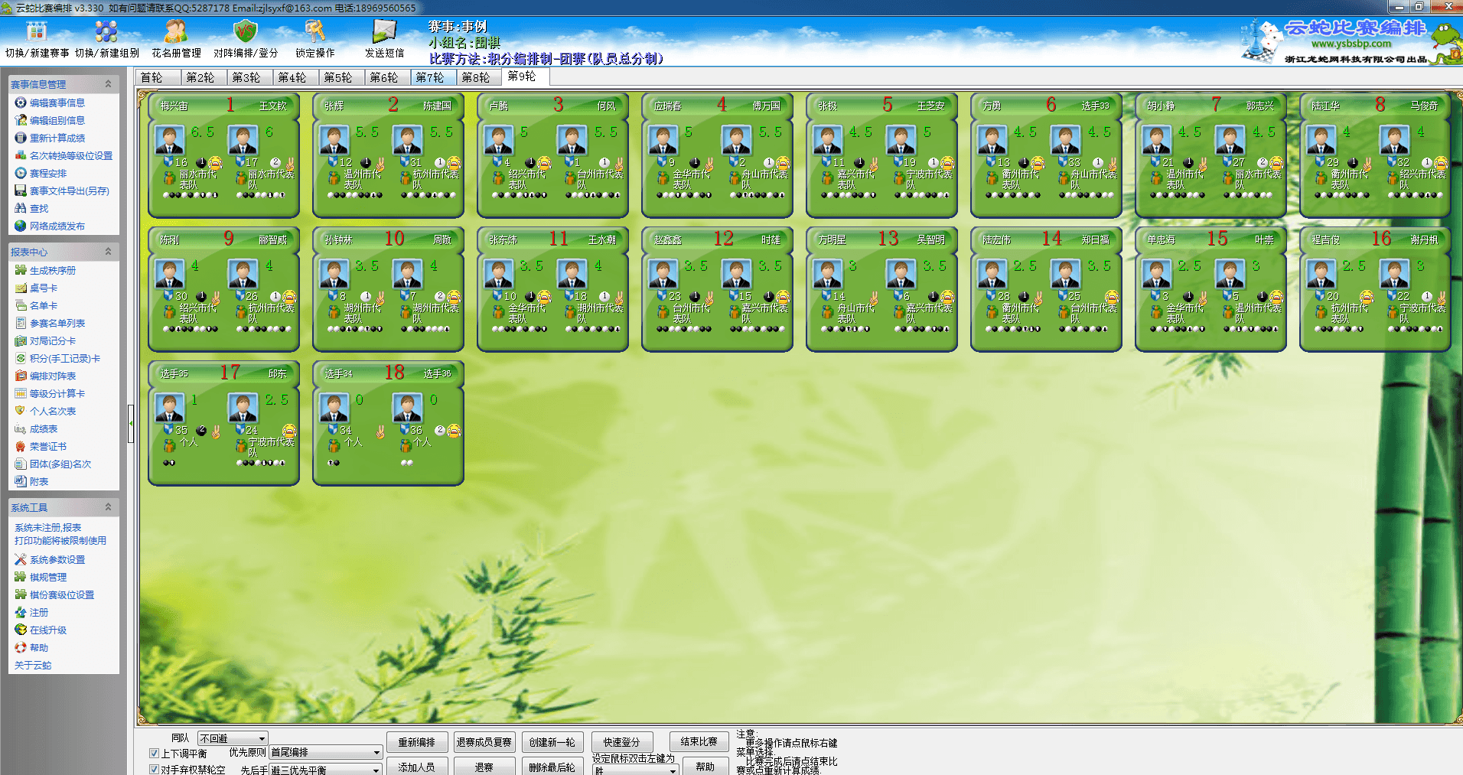Image resolution: width=1463 pixels, height=775 pixels.
Task: Click the 快速登分 button
Action: (x=621, y=742)
